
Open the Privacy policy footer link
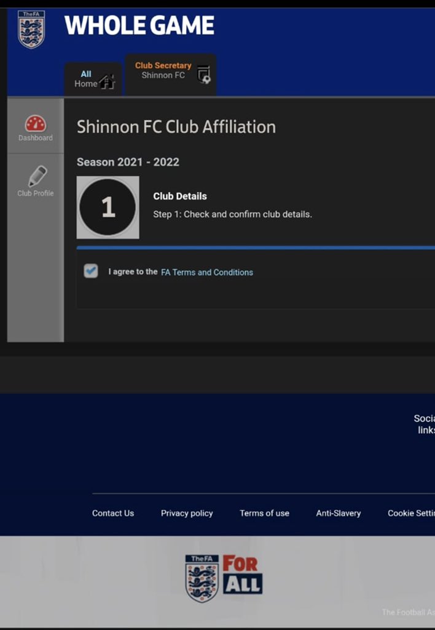187,513
